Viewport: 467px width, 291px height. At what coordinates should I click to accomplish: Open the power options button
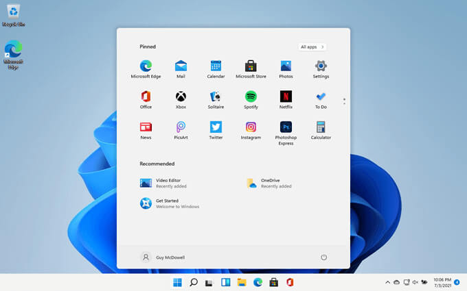coord(323,257)
